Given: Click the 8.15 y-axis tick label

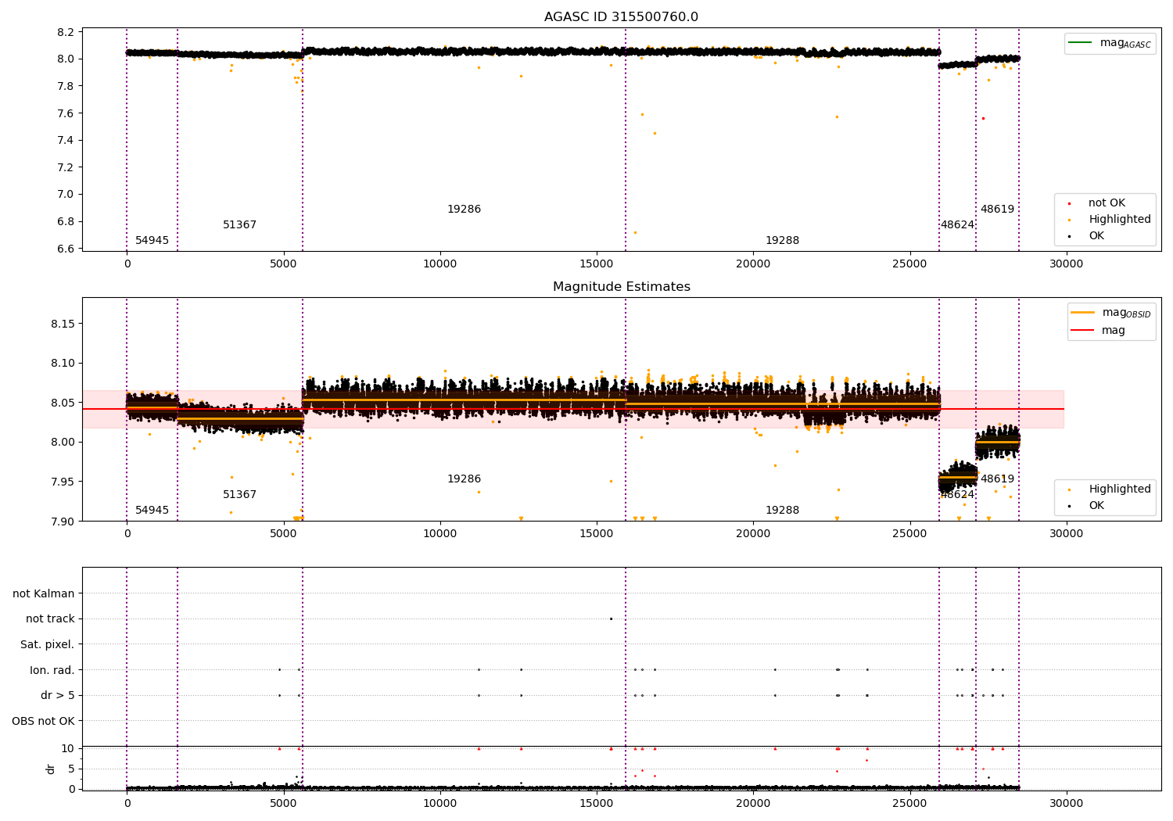Looking at the screenshot, I should click(x=63, y=324).
